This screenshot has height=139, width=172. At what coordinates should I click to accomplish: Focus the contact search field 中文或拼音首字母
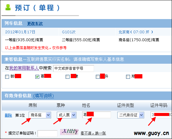coord(73,68)
